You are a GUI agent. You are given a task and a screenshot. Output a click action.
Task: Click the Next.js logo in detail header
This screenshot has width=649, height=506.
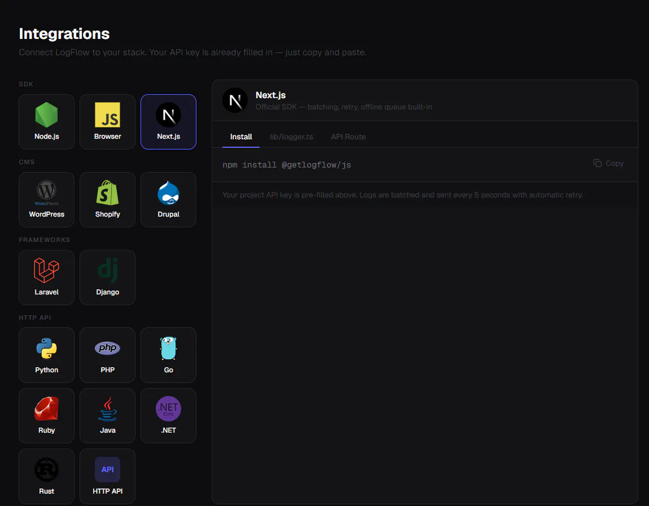tap(235, 100)
